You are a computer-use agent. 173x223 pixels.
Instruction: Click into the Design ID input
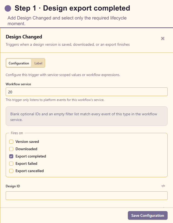(87, 196)
